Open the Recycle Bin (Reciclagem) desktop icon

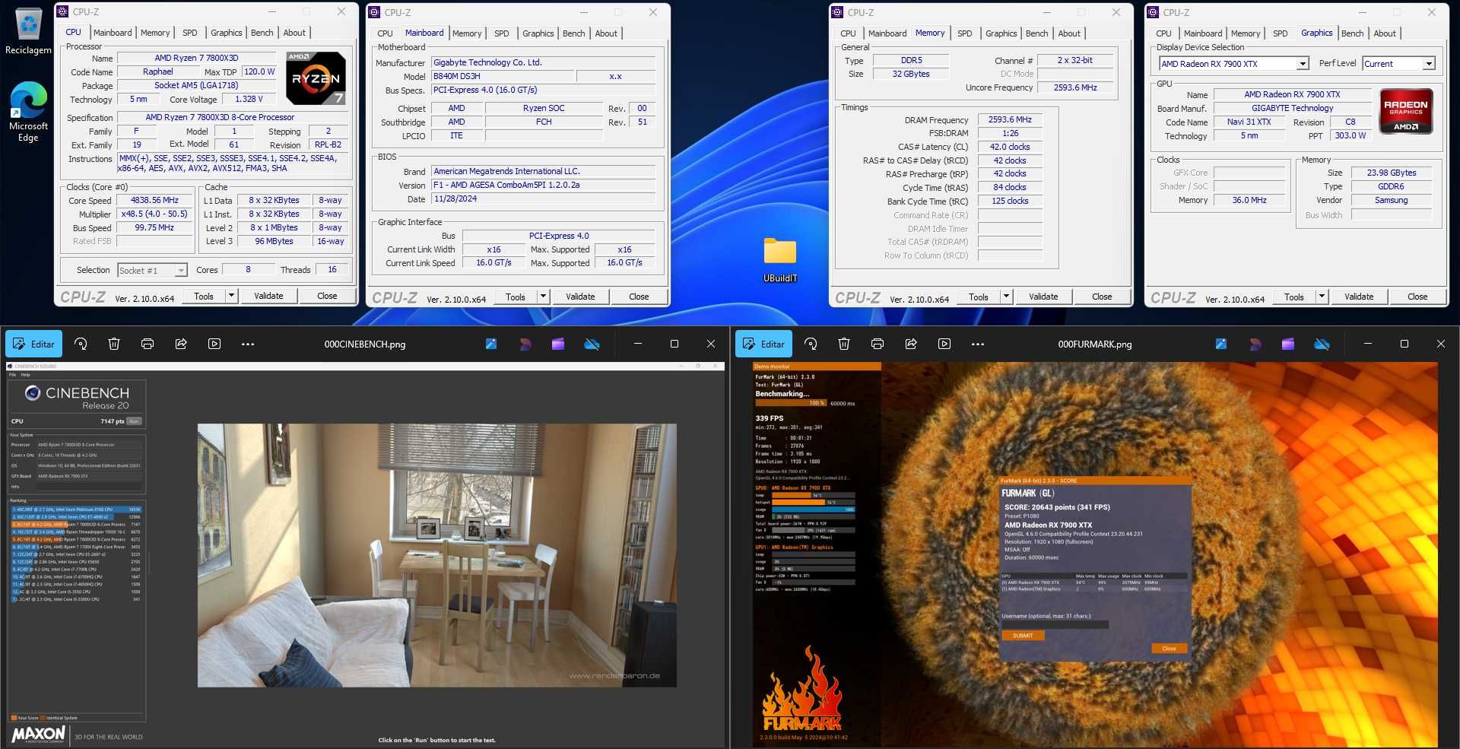point(28,32)
